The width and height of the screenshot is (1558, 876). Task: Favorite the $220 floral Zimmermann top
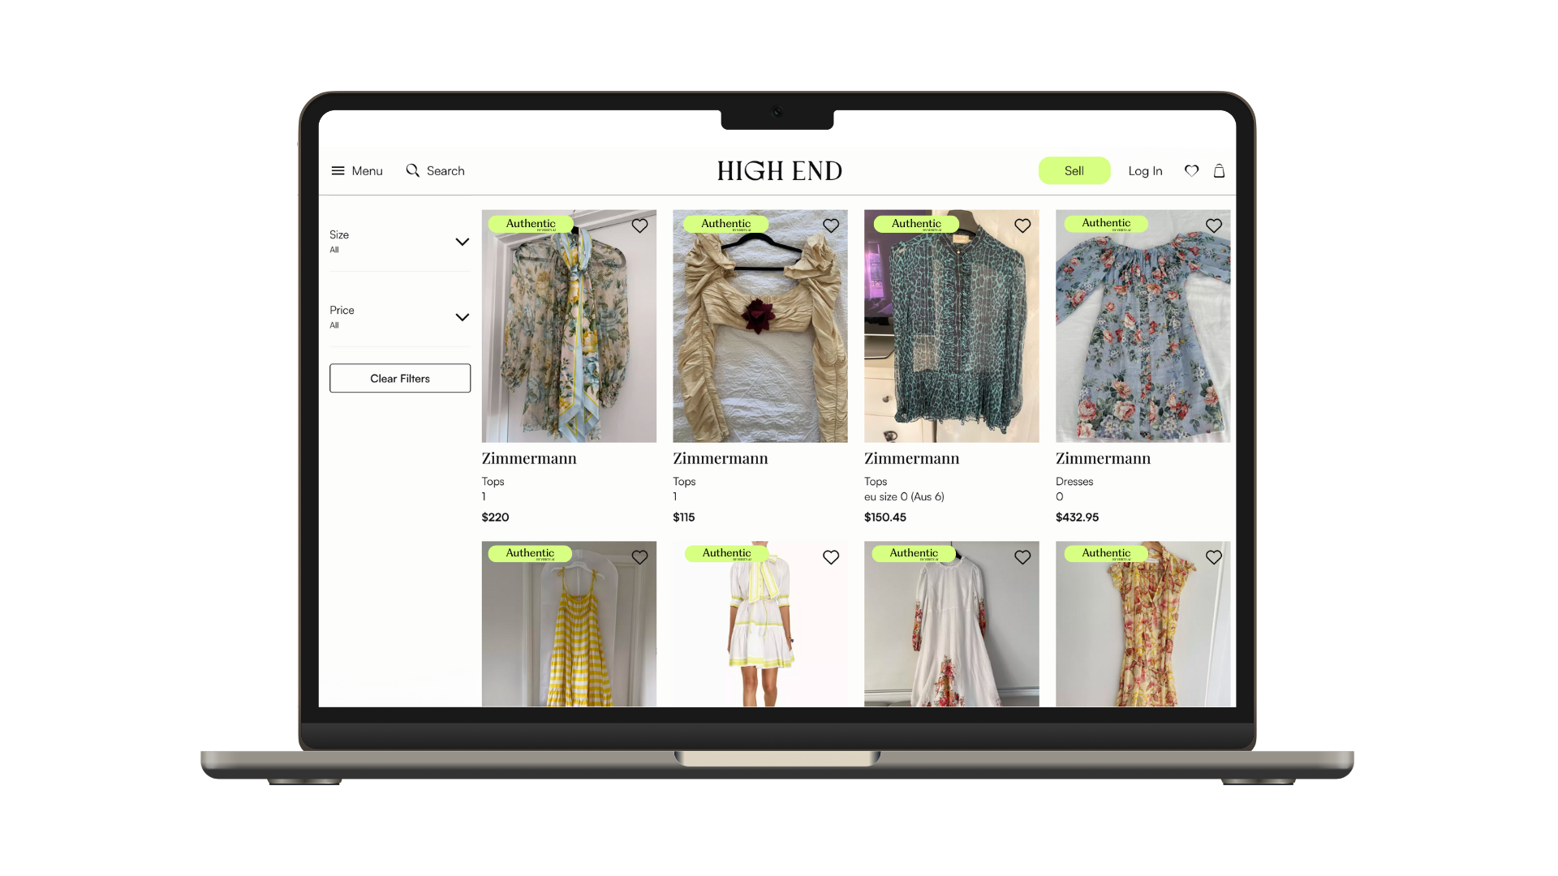pyautogui.click(x=639, y=226)
